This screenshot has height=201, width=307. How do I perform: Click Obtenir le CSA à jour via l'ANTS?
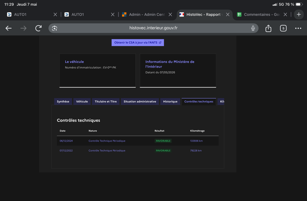pyautogui.click(x=138, y=42)
